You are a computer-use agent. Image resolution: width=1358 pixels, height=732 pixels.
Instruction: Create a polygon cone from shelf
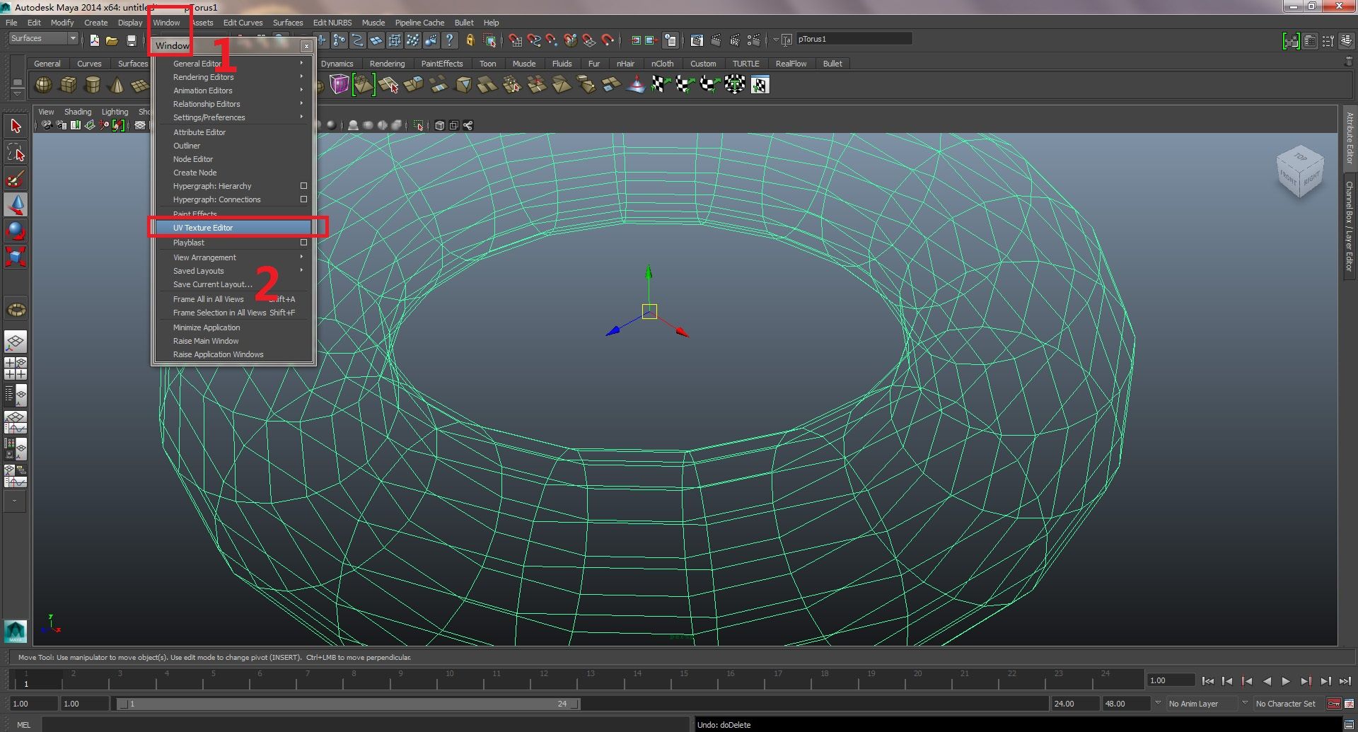tap(116, 86)
